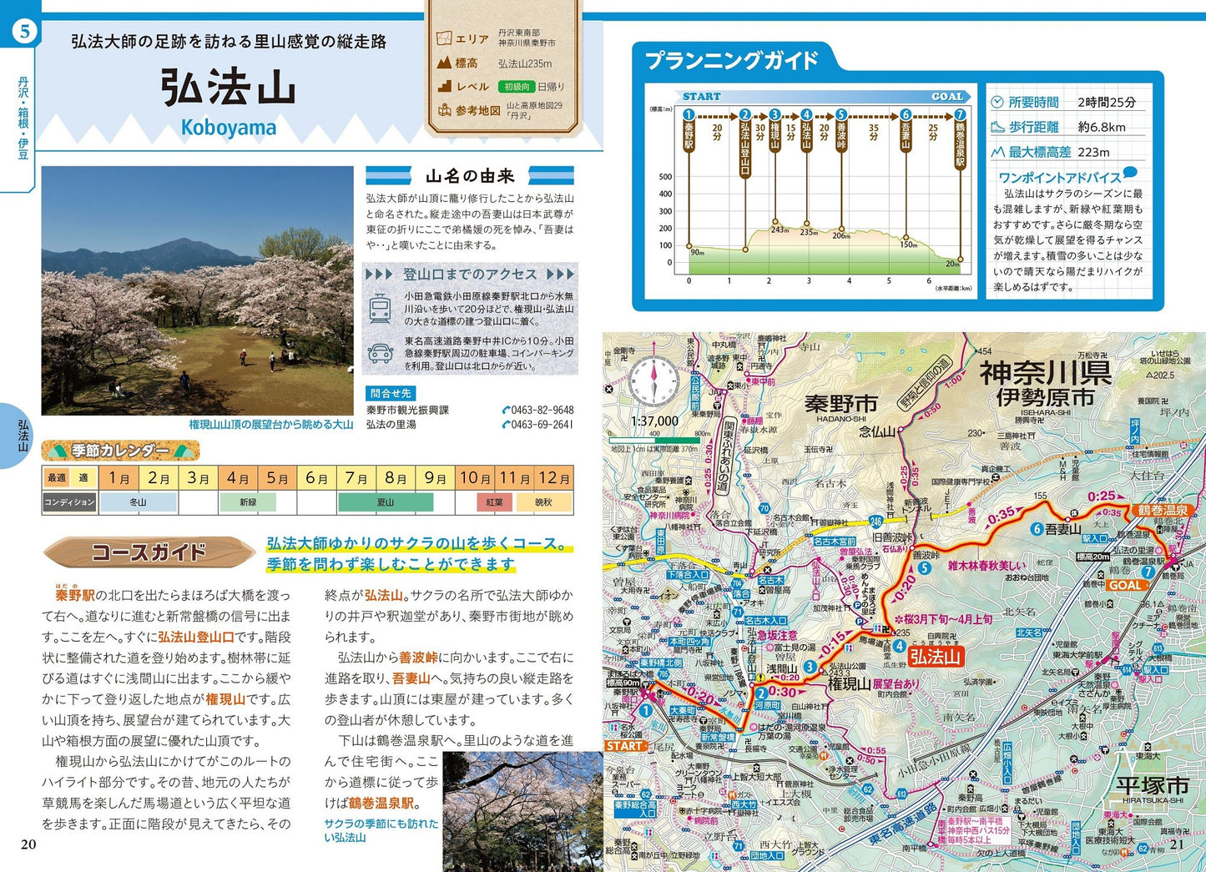Click the train icon in the access section
1206x872 pixels.
pos(381,308)
